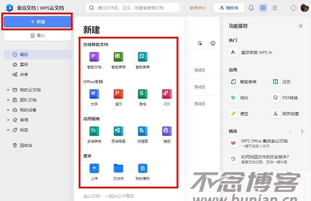Create a new PDF file
This screenshot has height=201, width=311.
tap(167, 97)
